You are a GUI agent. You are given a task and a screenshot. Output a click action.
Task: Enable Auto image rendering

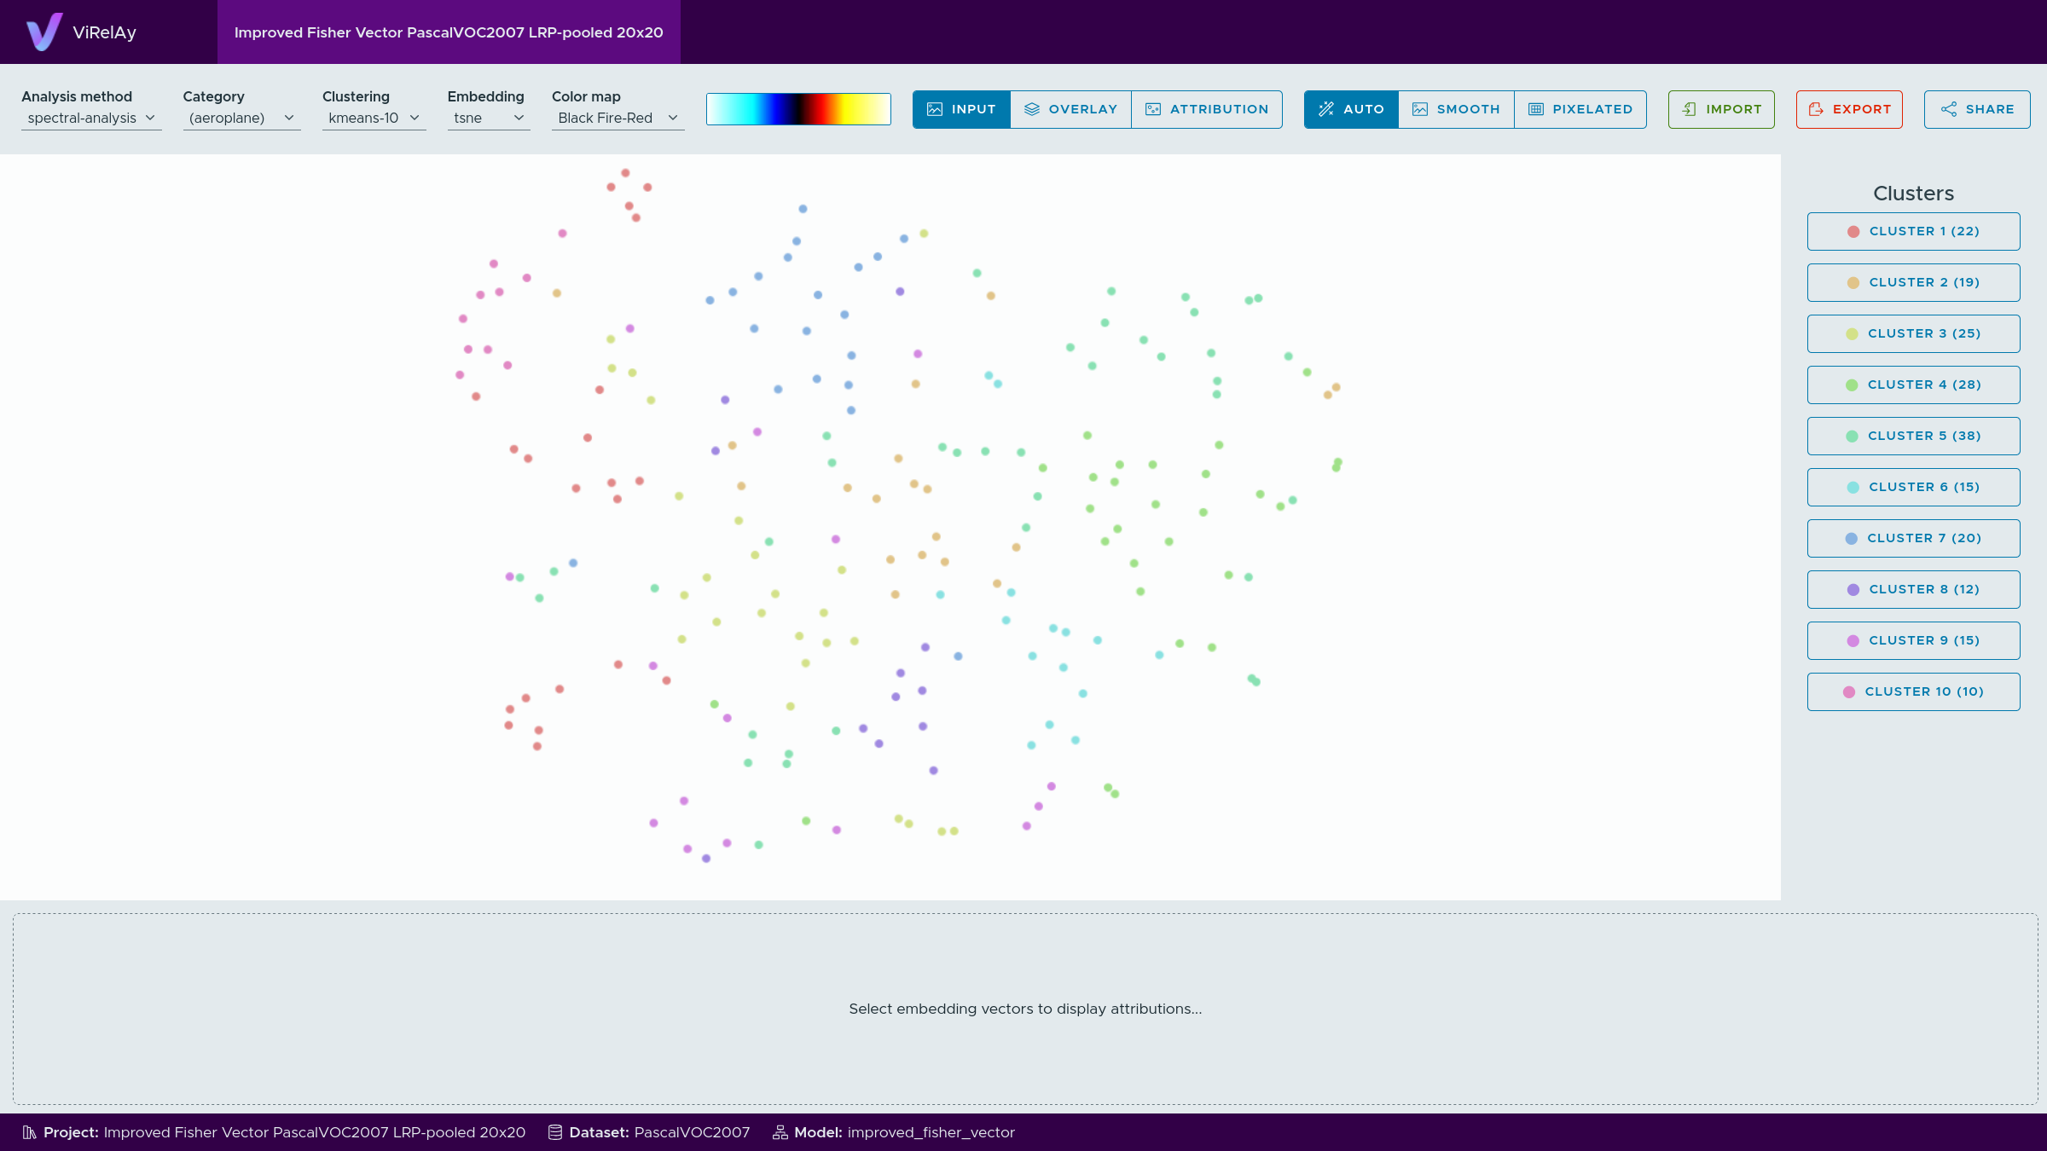(1351, 109)
